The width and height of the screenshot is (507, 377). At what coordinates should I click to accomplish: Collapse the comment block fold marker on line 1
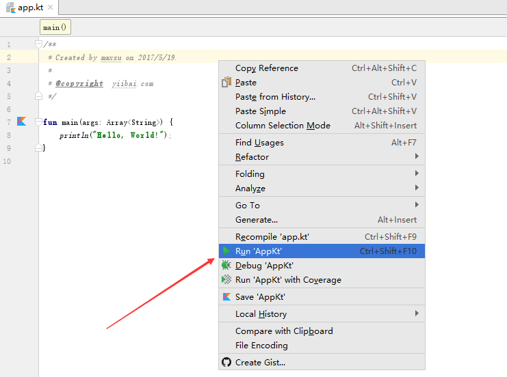click(x=39, y=44)
